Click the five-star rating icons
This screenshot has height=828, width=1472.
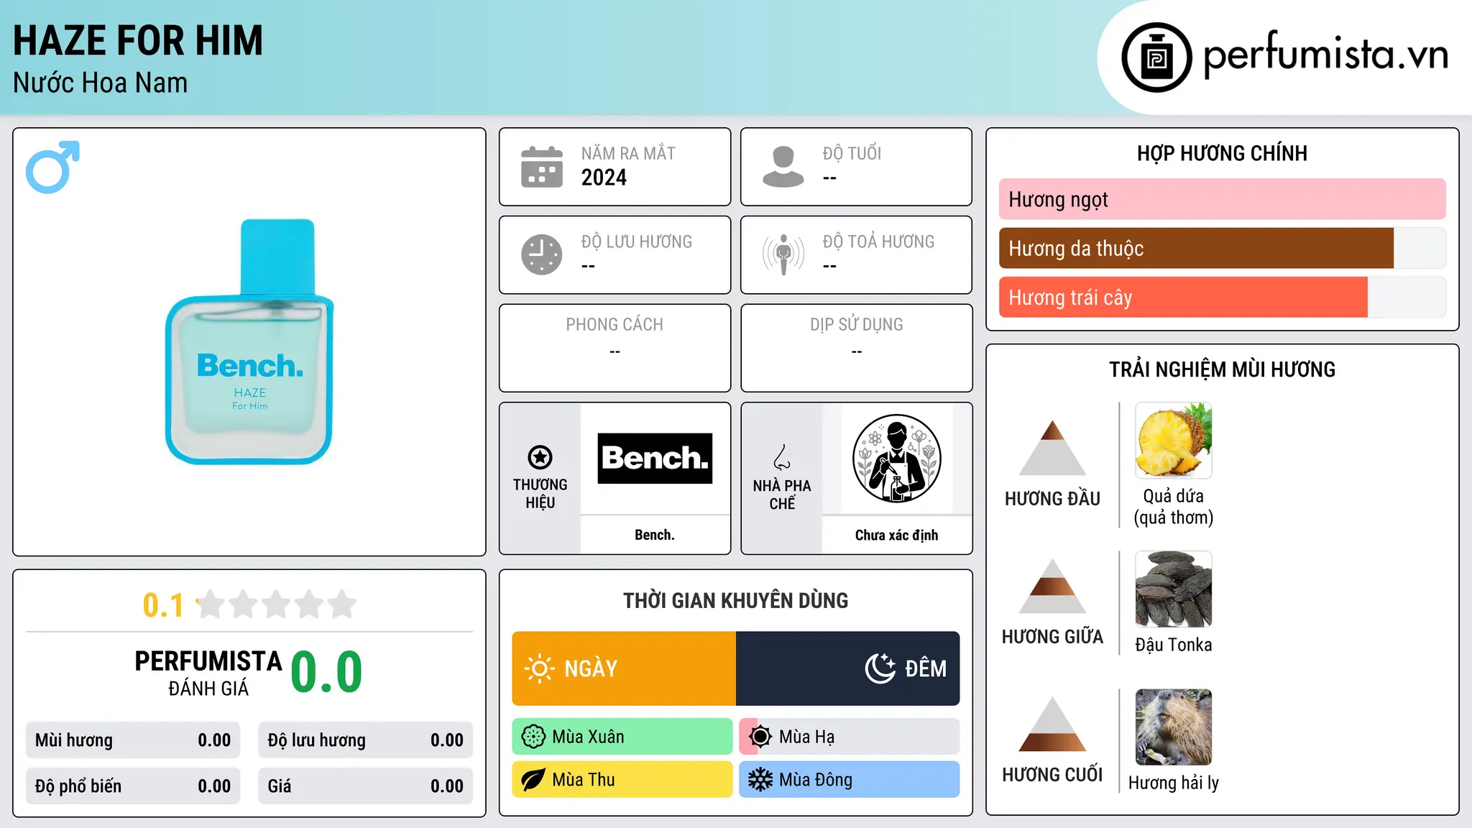click(x=276, y=604)
